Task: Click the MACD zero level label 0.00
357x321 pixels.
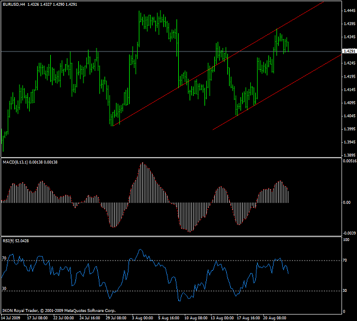Action: pyautogui.click(x=347, y=202)
